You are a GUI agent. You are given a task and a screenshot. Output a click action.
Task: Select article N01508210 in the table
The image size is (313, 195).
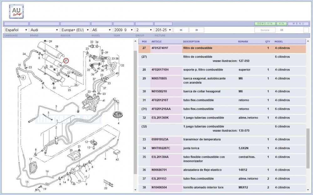[160, 91]
